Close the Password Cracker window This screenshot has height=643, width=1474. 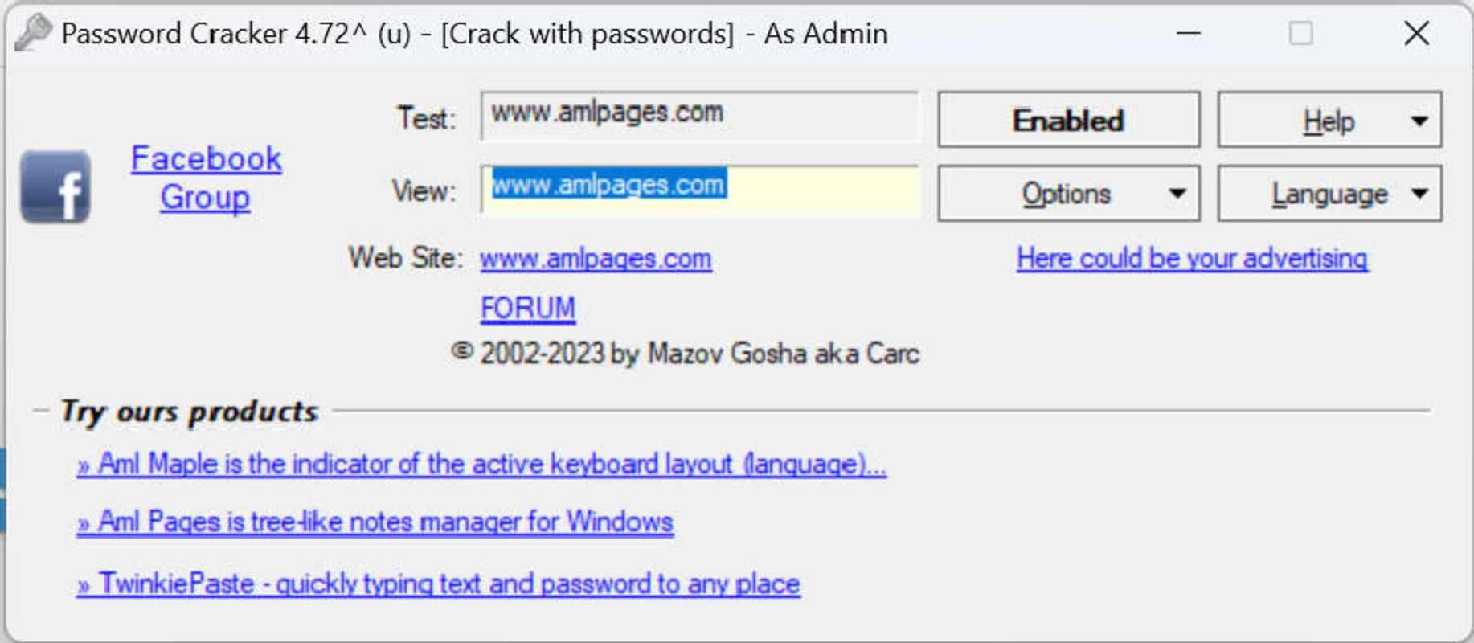[1416, 34]
